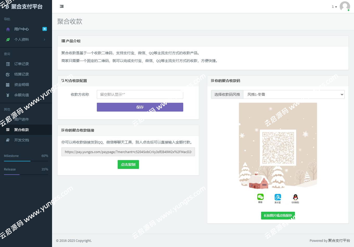Image resolution: width=354 pixels, height=247 pixels.
Task: Select the Alipay 支付宝 icon
Action: (278, 197)
